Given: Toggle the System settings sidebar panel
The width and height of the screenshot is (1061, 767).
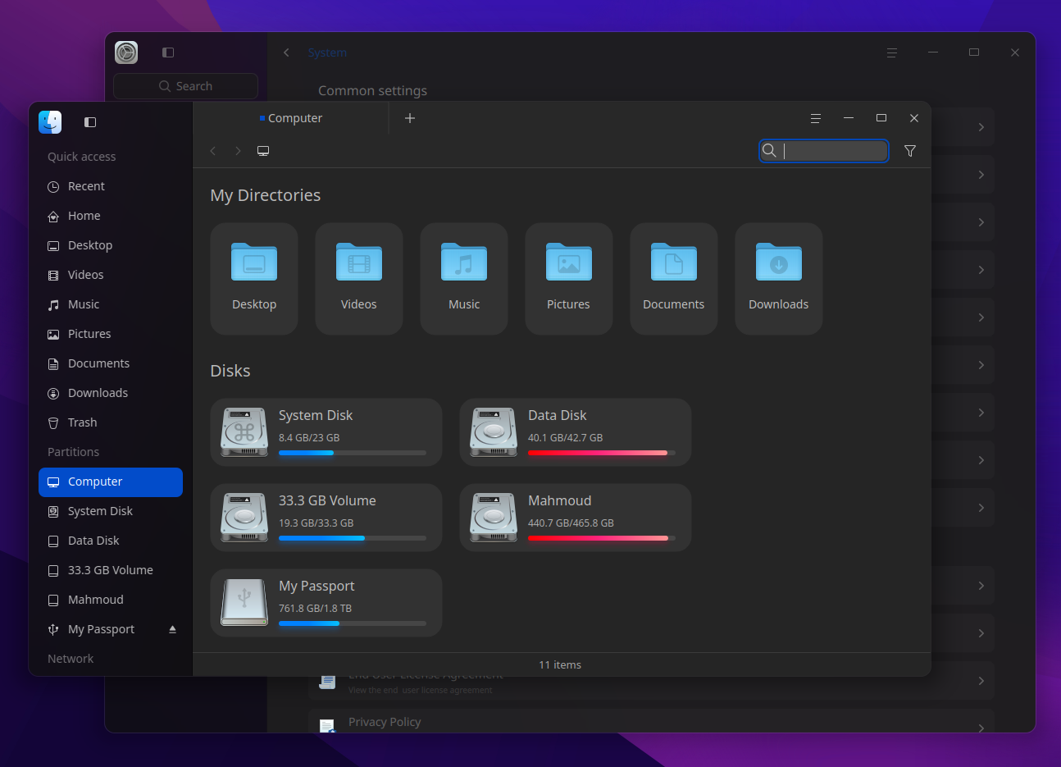Looking at the screenshot, I should coord(168,53).
